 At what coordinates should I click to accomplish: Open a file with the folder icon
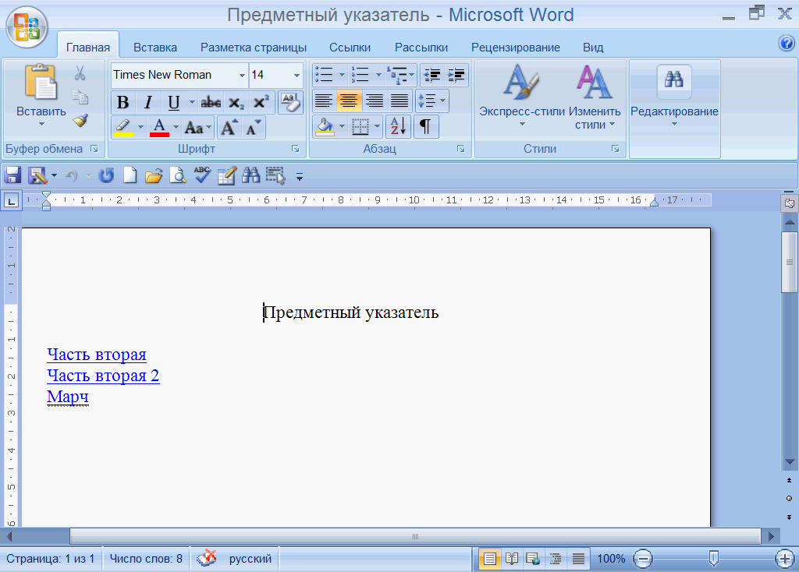pos(154,176)
